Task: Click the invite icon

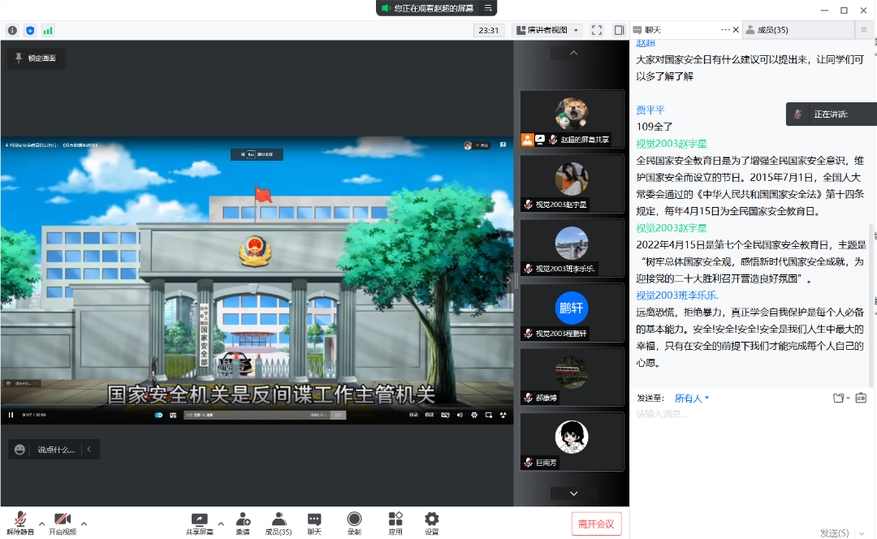Action: [243, 524]
